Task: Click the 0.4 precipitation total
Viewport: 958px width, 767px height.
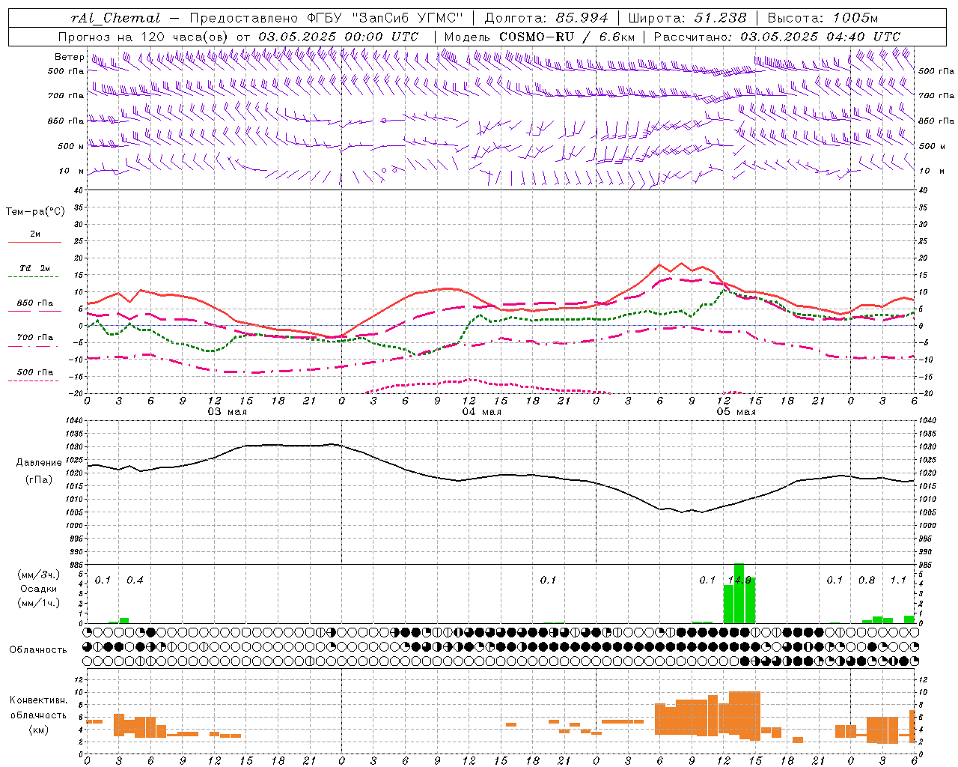Action: [135, 580]
